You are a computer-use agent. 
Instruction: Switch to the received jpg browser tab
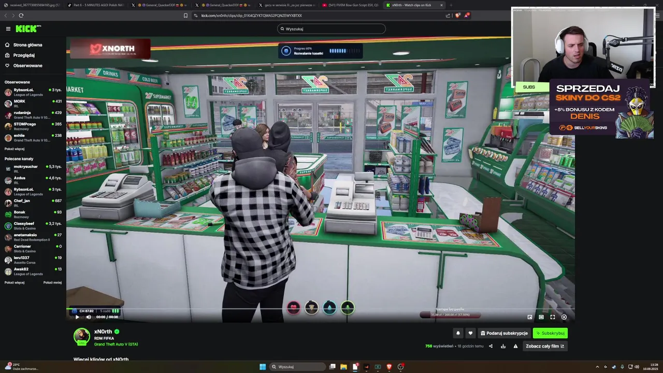[32, 5]
